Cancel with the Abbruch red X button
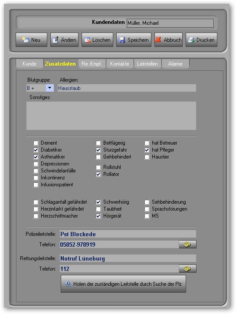Viewport: 236px width, 314px height. [x=168, y=40]
